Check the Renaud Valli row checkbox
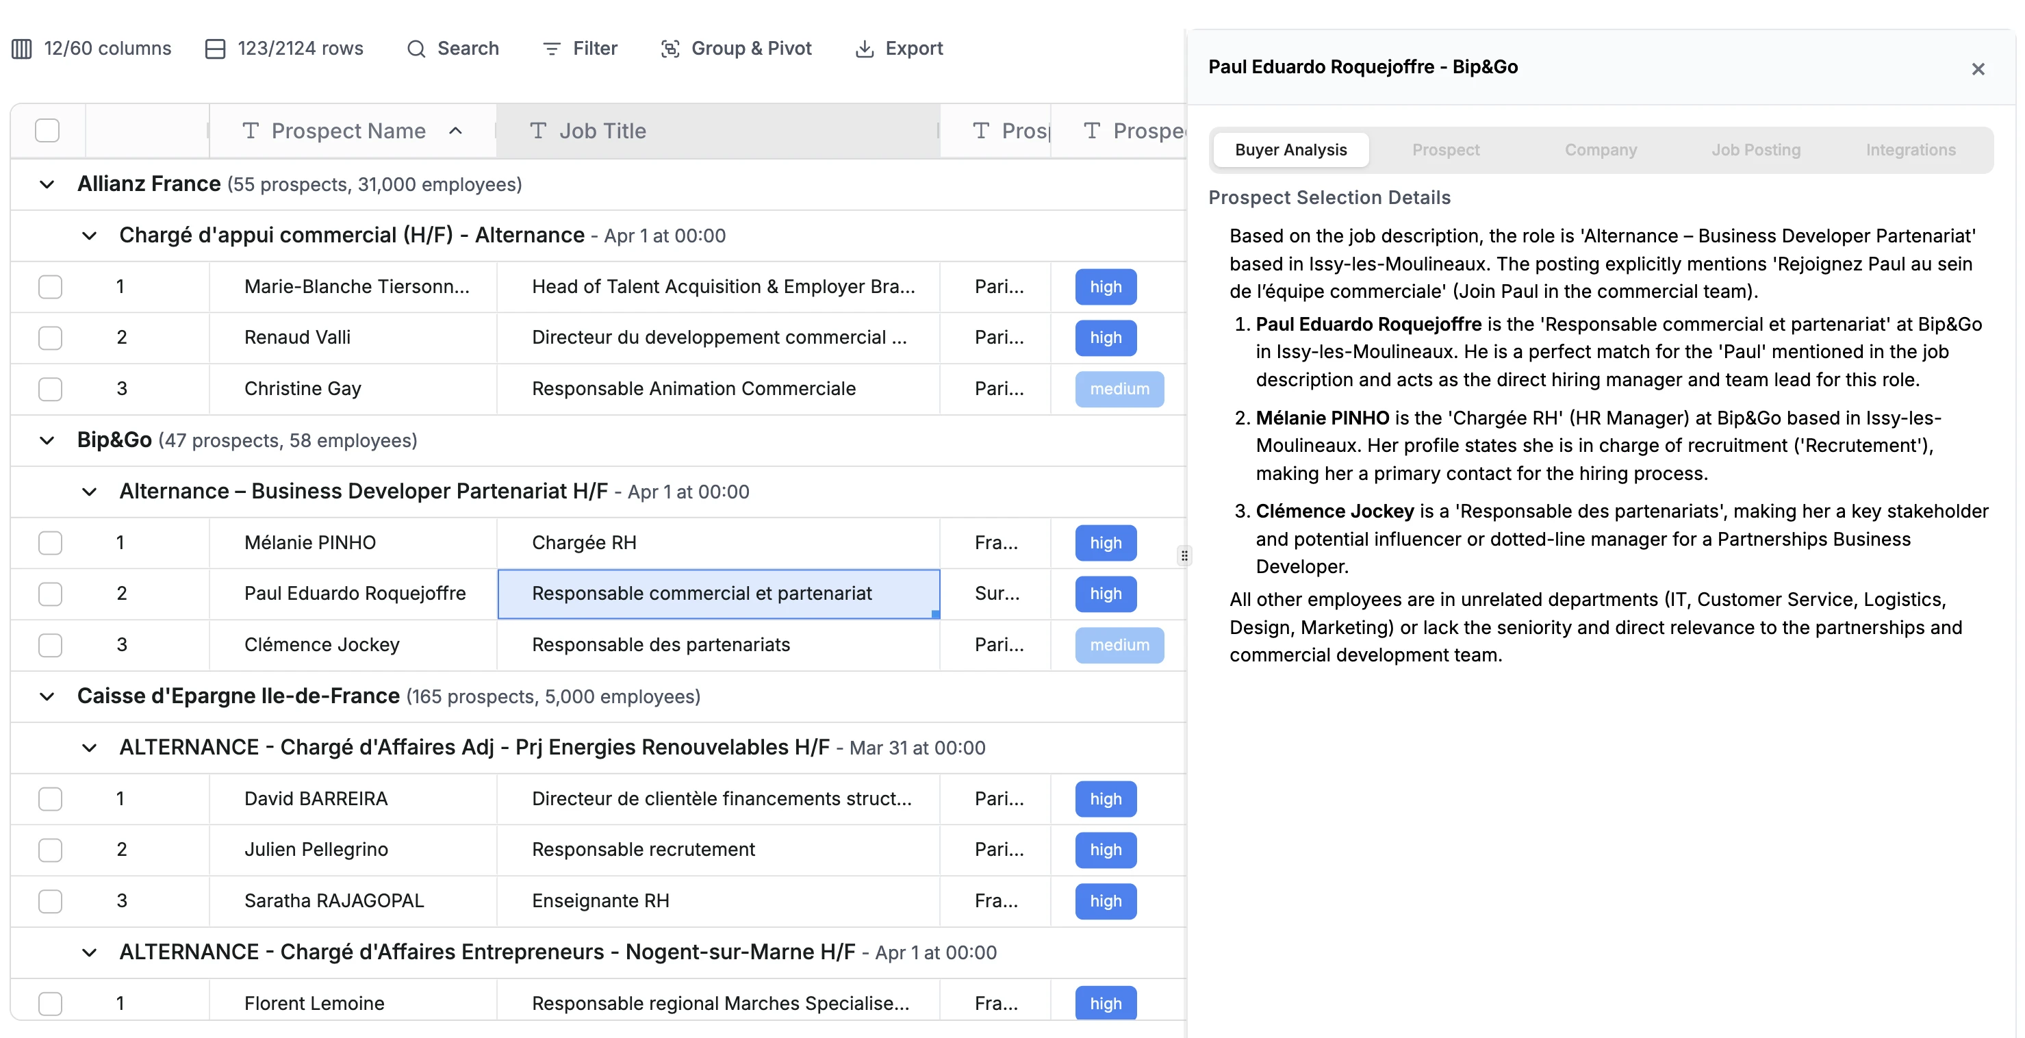Viewport: 2025px width, 1038px height. [x=50, y=338]
